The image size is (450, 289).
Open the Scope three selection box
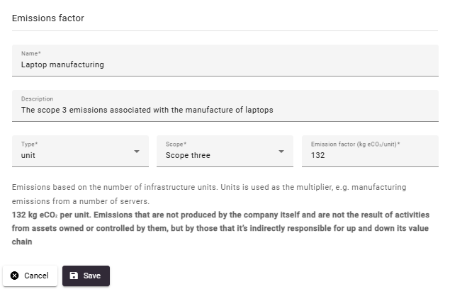(225, 151)
